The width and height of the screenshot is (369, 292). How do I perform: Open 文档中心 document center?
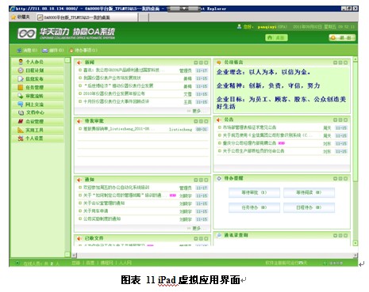[x=35, y=112]
